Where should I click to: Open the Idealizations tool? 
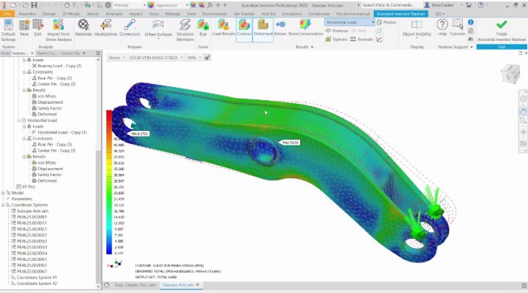pyautogui.click(x=105, y=28)
